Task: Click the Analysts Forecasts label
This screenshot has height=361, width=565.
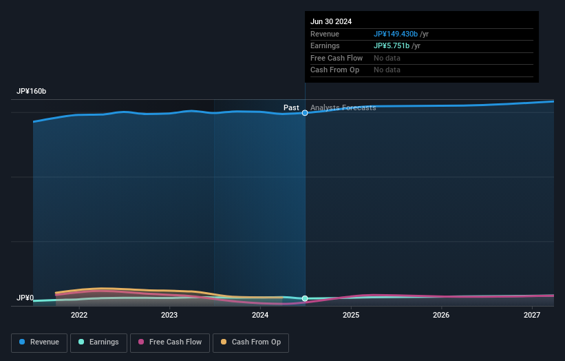Action: click(343, 107)
